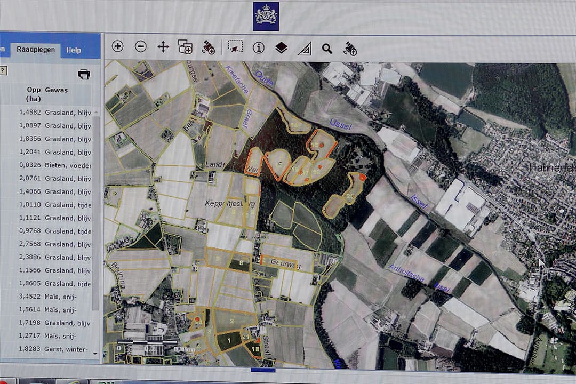Select the zoom out tool
The height and width of the screenshot is (384, 576).
(x=141, y=46)
